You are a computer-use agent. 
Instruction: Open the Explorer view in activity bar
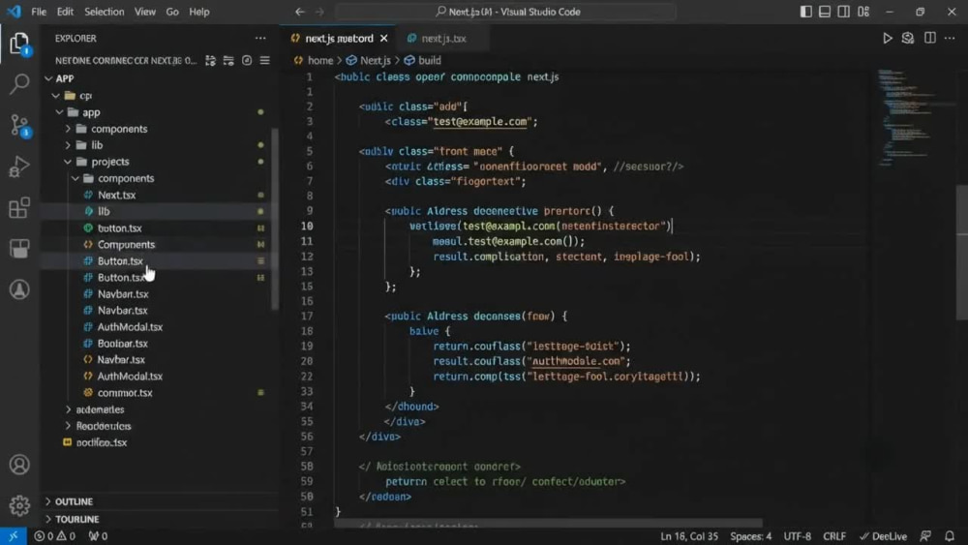tap(19, 44)
